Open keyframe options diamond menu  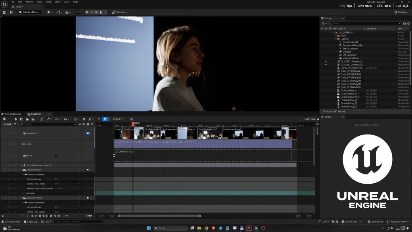point(76,119)
